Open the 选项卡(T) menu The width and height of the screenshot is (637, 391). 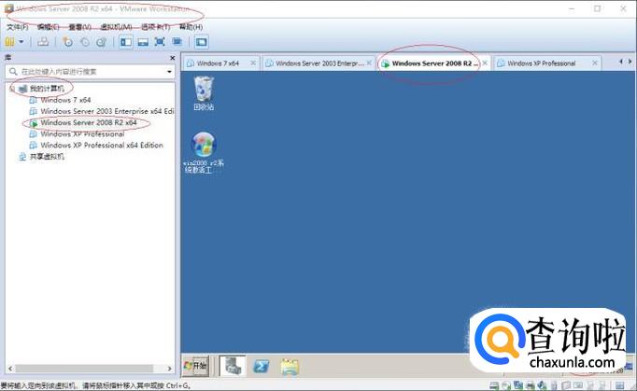[156, 27]
